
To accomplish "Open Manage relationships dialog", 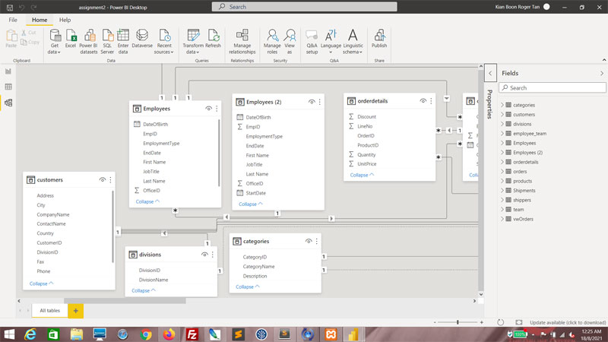I will coord(242,42).
